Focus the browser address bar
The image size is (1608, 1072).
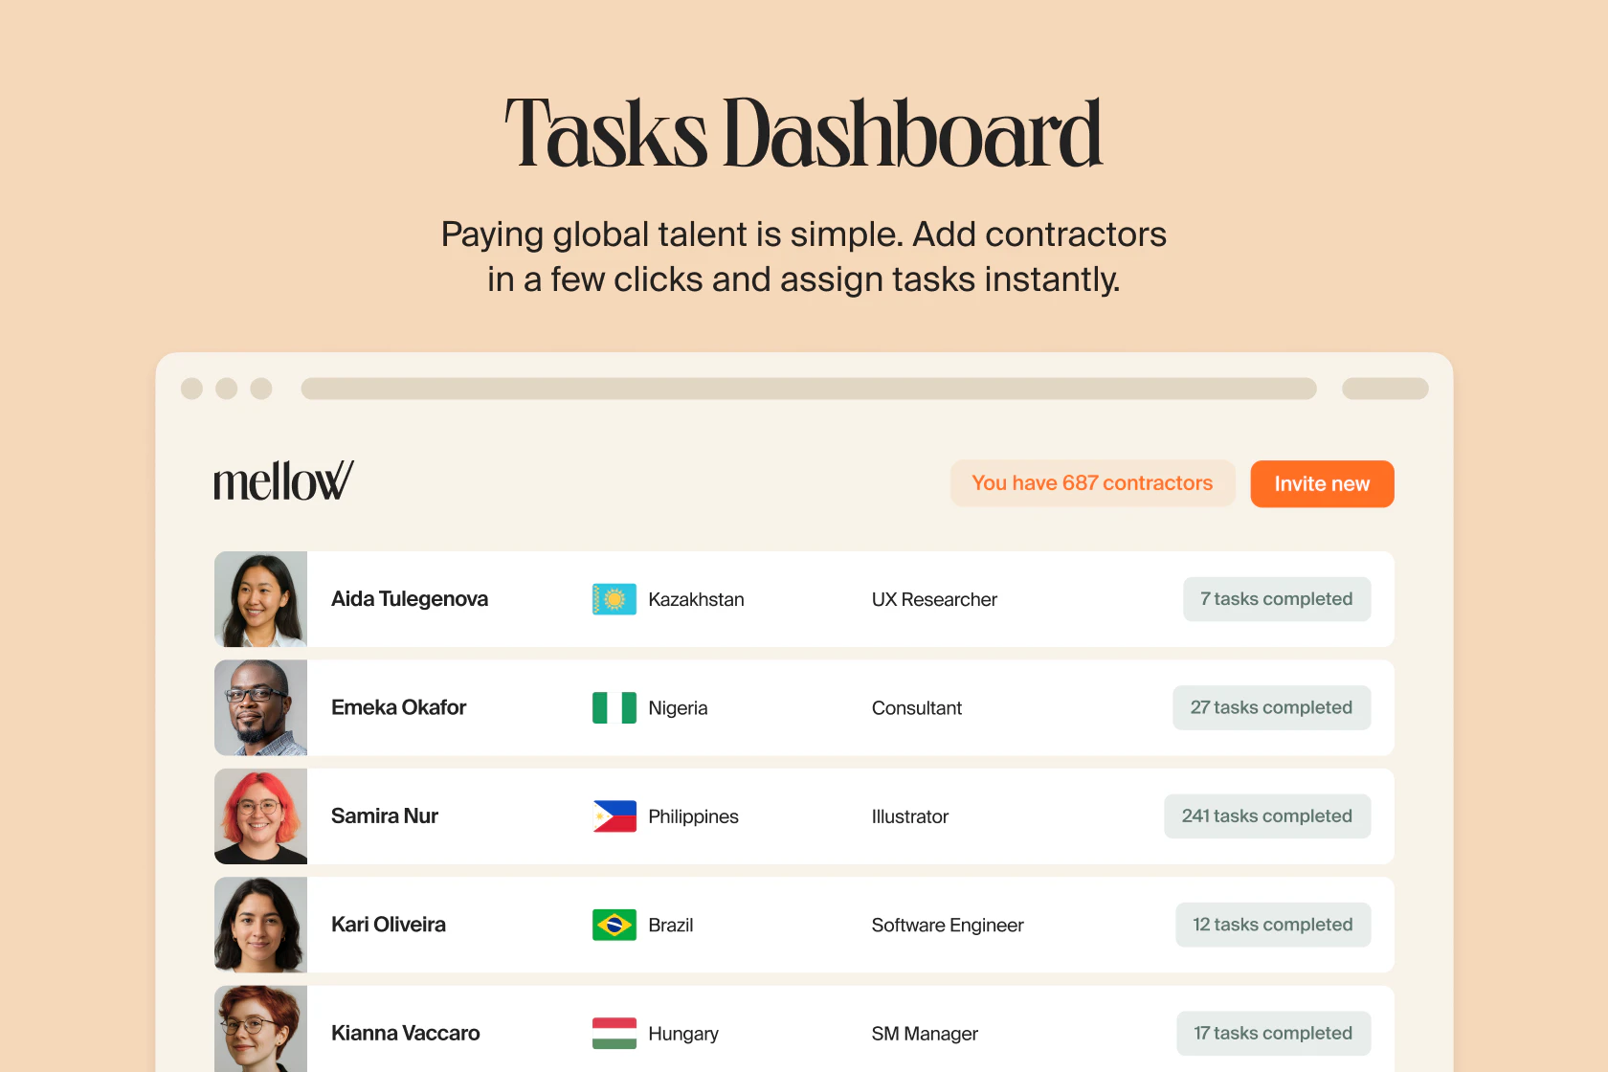[809, 389]
